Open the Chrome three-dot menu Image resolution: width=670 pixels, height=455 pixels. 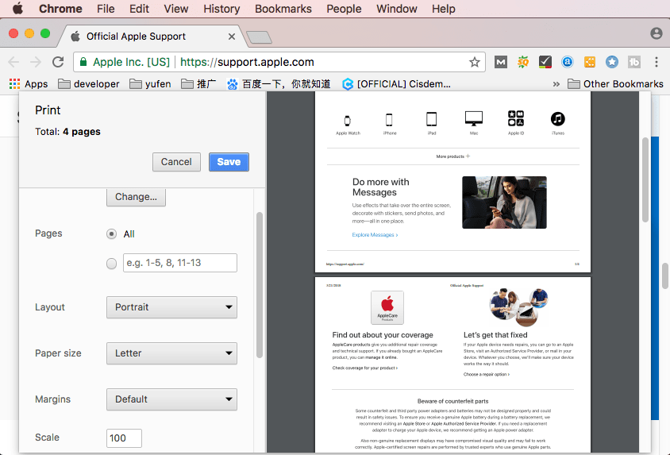657,62
